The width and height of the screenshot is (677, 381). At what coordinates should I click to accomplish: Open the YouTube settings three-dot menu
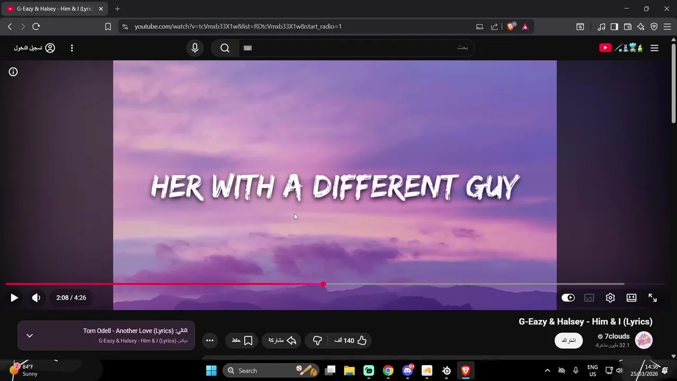(x=72, y=48)
